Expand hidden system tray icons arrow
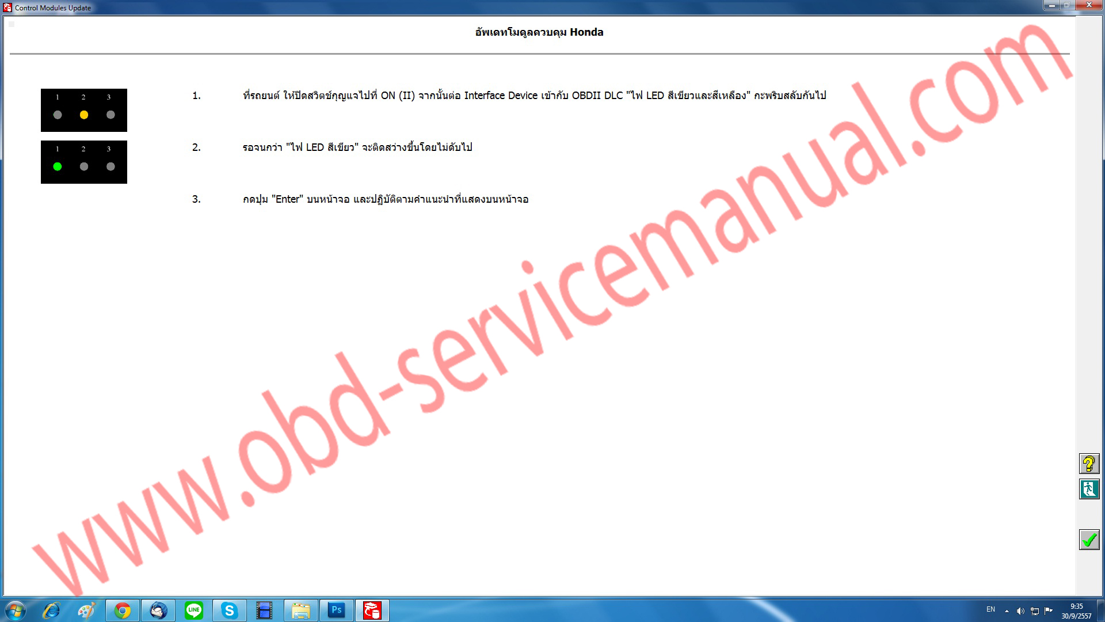The image size is (1105, 622). (x=1007, y=611)
